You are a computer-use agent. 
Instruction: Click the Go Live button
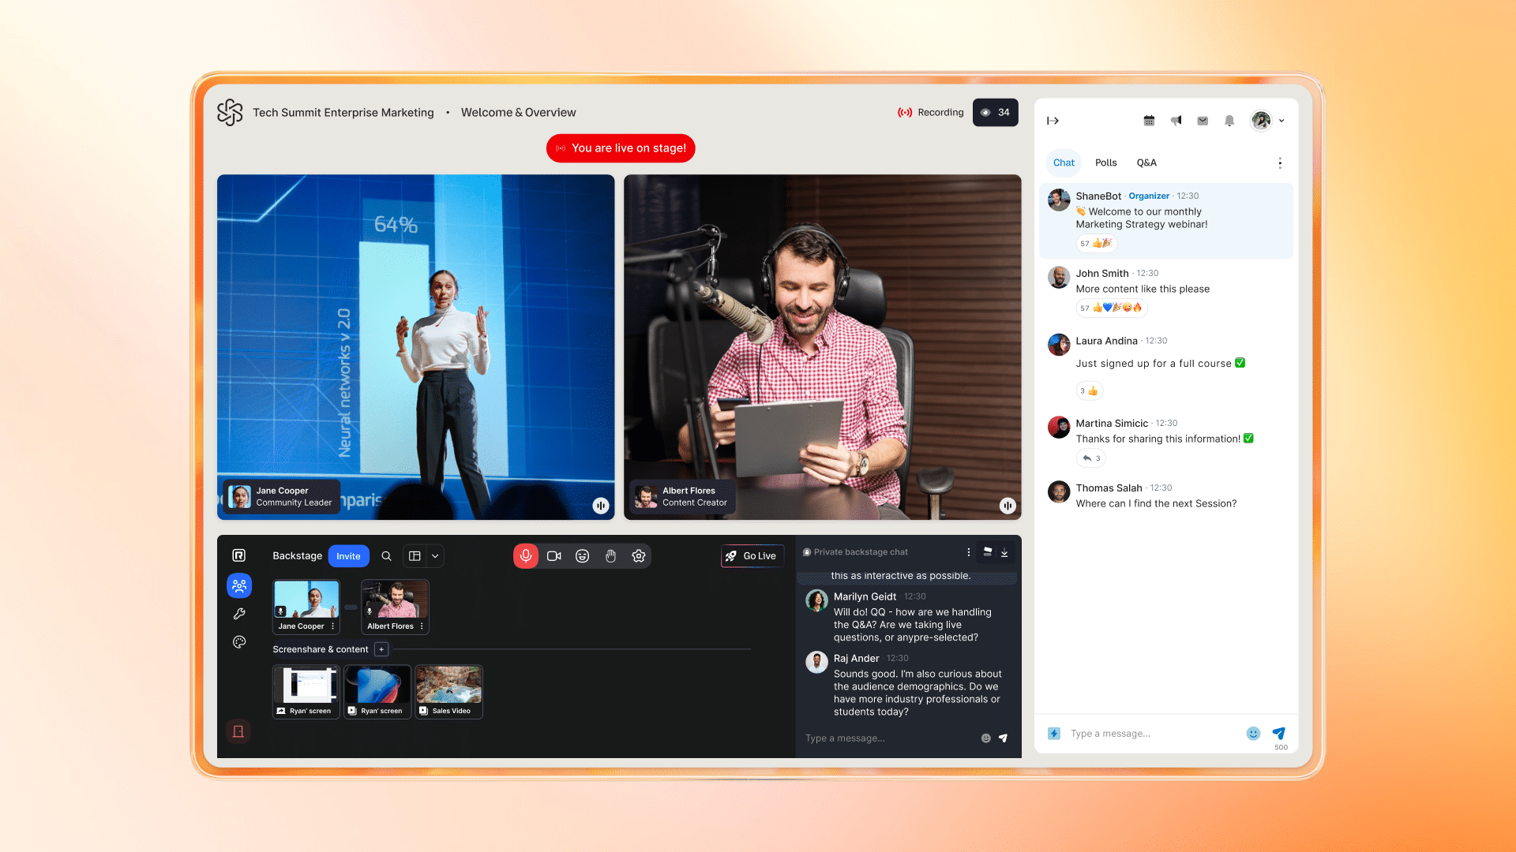pos(752,556)
